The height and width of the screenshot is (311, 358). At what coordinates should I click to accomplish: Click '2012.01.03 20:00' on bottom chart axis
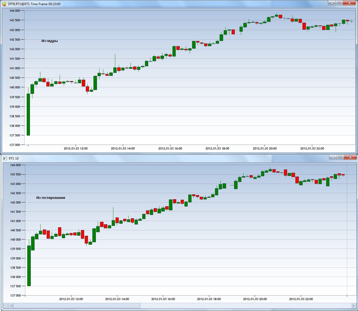(x=255, y=299)
